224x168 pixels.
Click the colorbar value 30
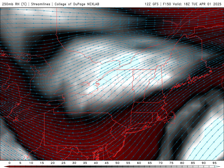coord(74,163)
